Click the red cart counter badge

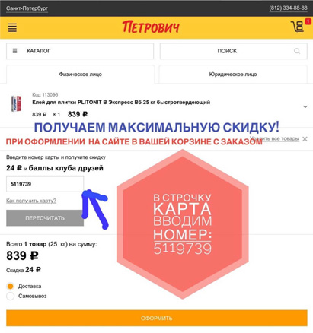coord(308,21)
